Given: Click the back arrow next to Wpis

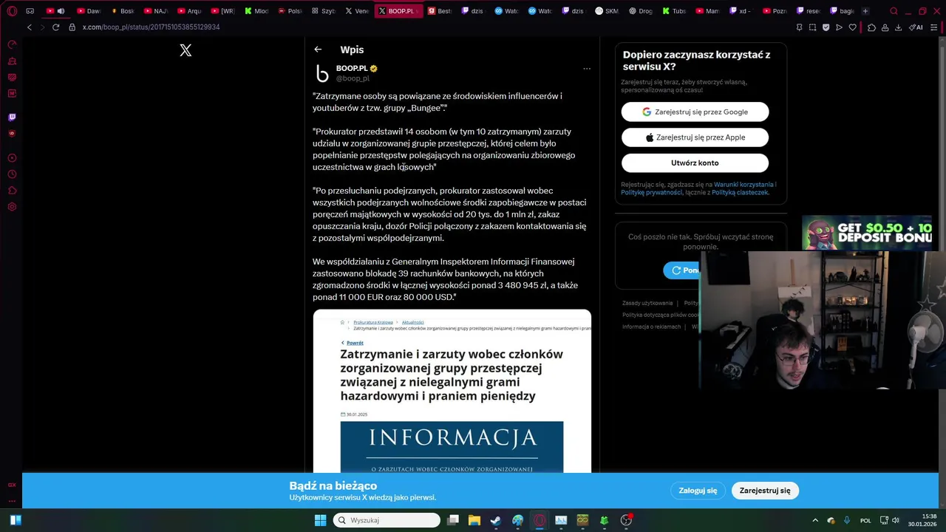Looking at the screenshot, I should coord(318,50).
